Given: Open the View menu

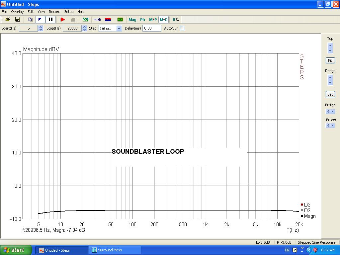Looking at the screenshot, I should (41, 12).
